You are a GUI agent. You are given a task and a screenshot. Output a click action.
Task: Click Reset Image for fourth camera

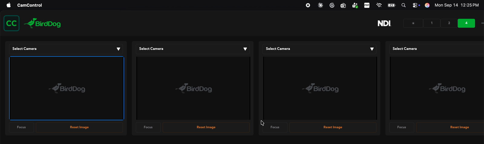click(450, 127)
